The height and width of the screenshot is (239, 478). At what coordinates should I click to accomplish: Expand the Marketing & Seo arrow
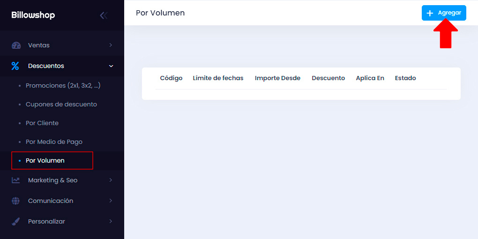[111, 180]
